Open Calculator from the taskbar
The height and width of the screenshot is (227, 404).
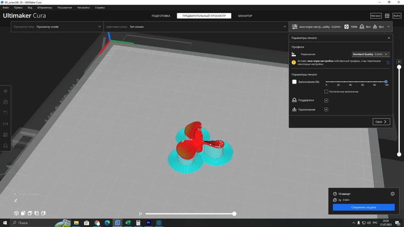138,222
